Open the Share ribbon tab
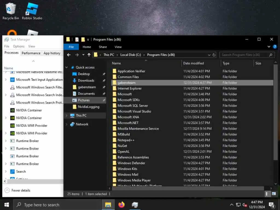The width and height of the screenshot is (280, 210). point(103,47)
